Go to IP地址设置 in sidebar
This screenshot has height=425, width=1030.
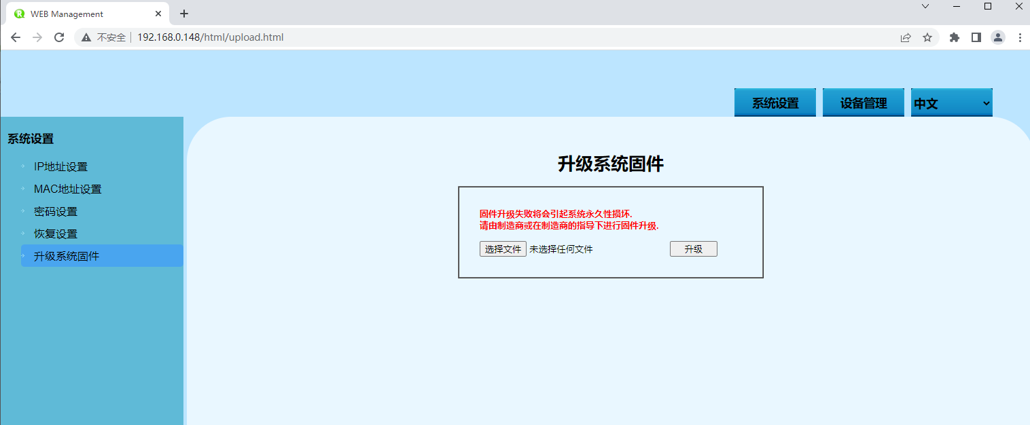point(60,166)
